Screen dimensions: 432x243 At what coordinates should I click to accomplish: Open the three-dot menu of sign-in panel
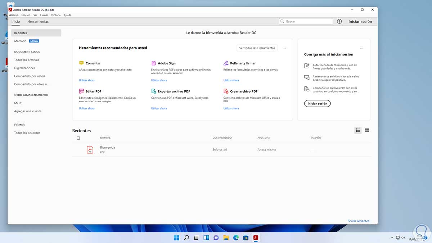tap(362, 48)
